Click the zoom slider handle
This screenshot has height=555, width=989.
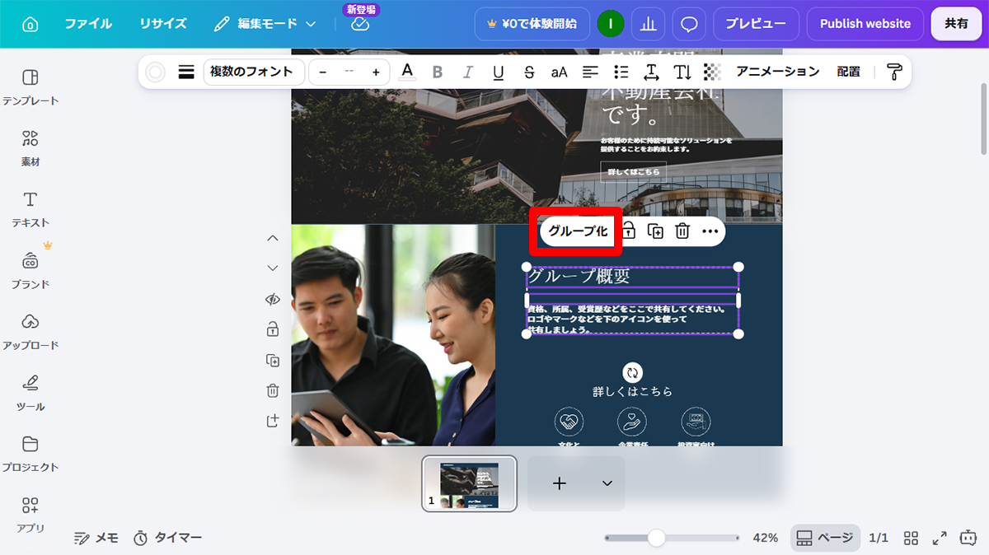(x=657, y=538)
